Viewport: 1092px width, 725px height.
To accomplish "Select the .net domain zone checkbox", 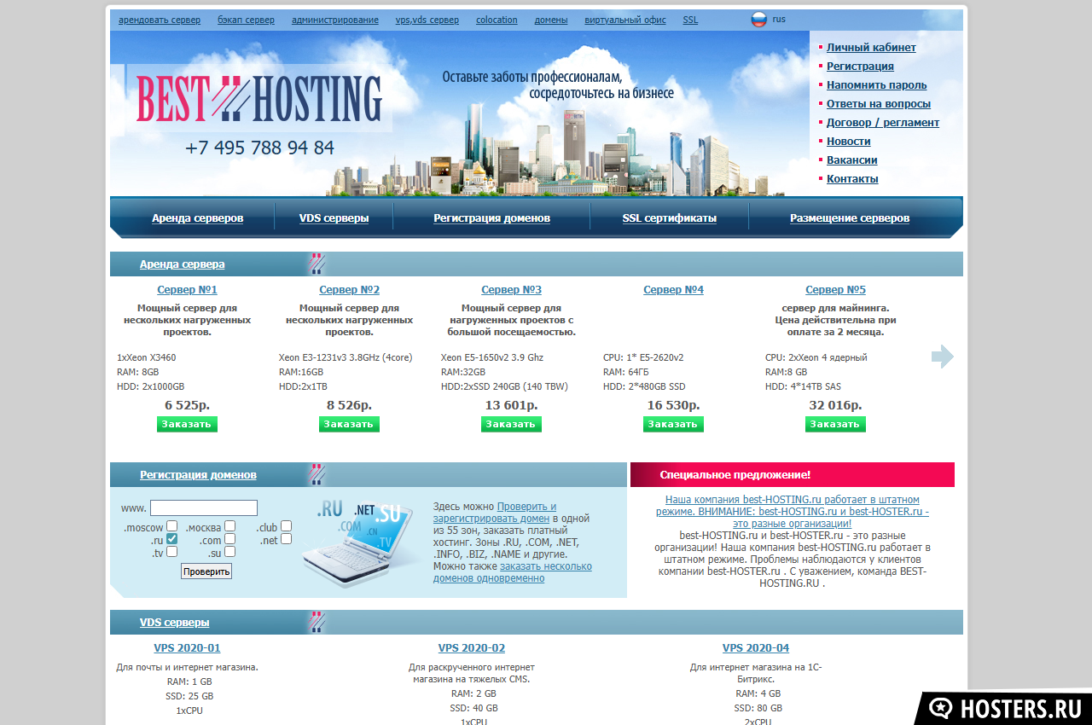I will pos(287,539).
